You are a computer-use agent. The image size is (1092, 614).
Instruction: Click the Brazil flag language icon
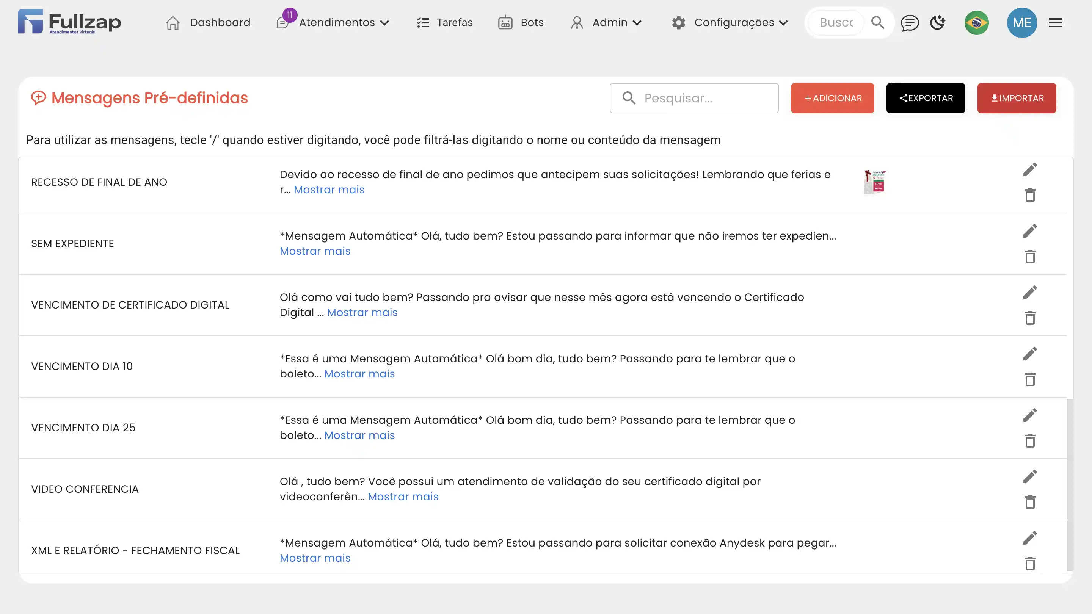click(x=976, y=23)
